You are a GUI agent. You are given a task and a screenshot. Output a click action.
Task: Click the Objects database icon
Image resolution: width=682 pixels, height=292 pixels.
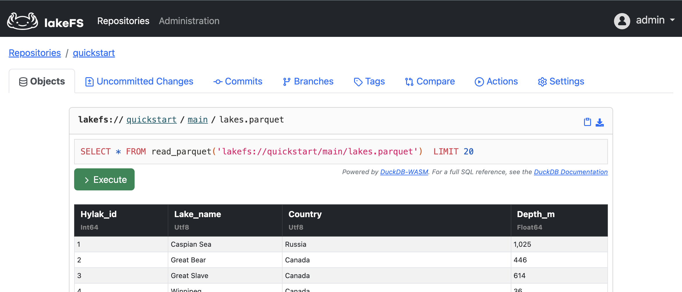(x=24, y=81)
